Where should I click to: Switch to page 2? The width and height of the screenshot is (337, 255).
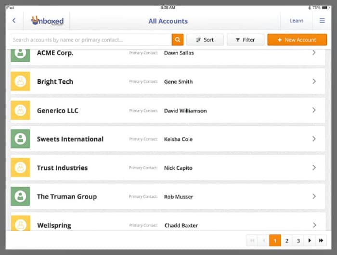click(286, 241)
